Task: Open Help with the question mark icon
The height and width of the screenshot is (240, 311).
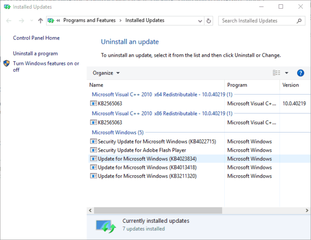Action: [x=300, y=73]
